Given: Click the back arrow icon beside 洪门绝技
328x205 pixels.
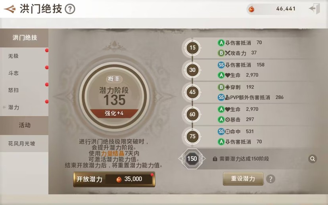Looking at the screenshot, I should click(x=10, y=9).
